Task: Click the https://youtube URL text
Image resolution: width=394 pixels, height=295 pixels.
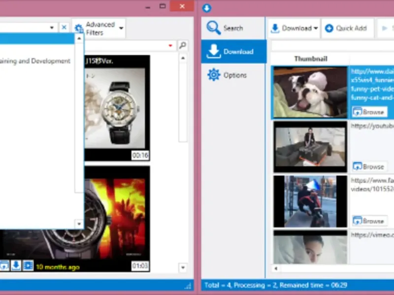Action: [x=372, y=126]
